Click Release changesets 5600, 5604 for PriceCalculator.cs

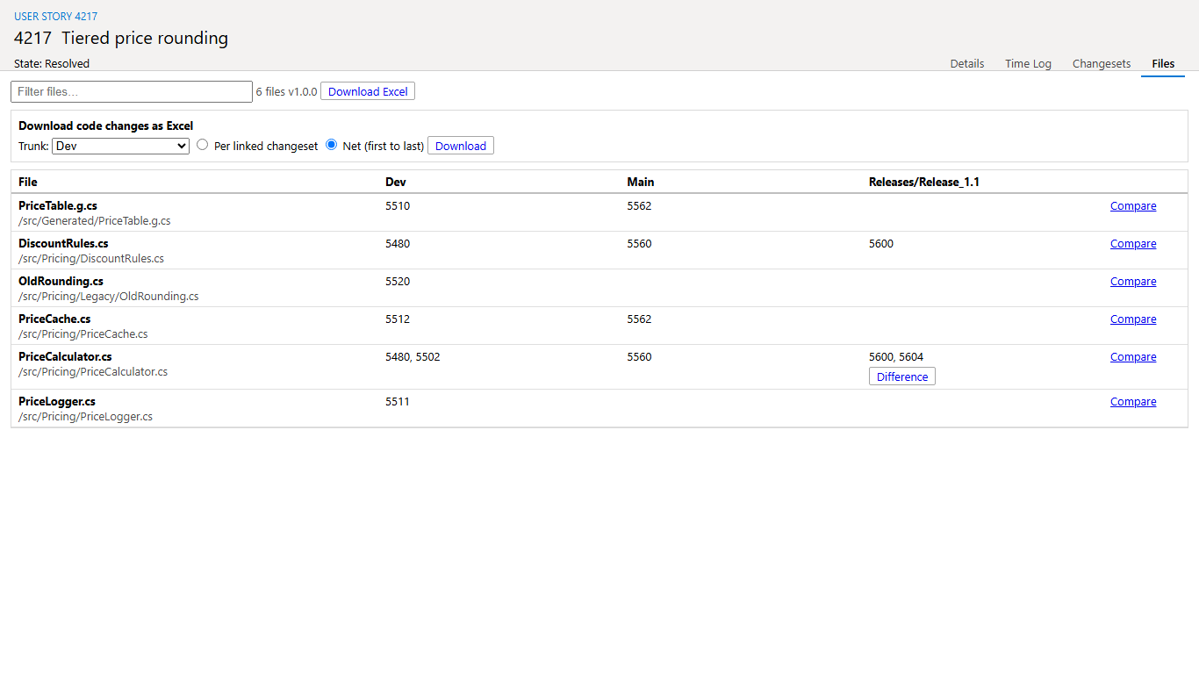[896, 357]
